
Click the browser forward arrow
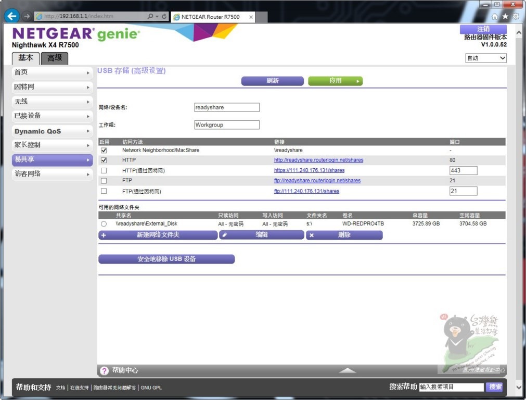coord(27,16)
